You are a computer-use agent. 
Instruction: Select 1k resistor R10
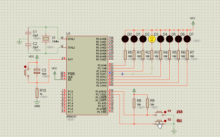point(37,93)
